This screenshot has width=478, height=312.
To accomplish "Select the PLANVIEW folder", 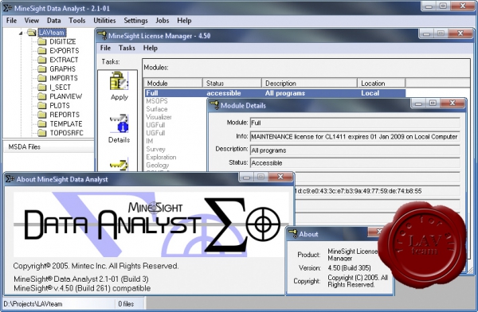I will click(x=66, y=96).
